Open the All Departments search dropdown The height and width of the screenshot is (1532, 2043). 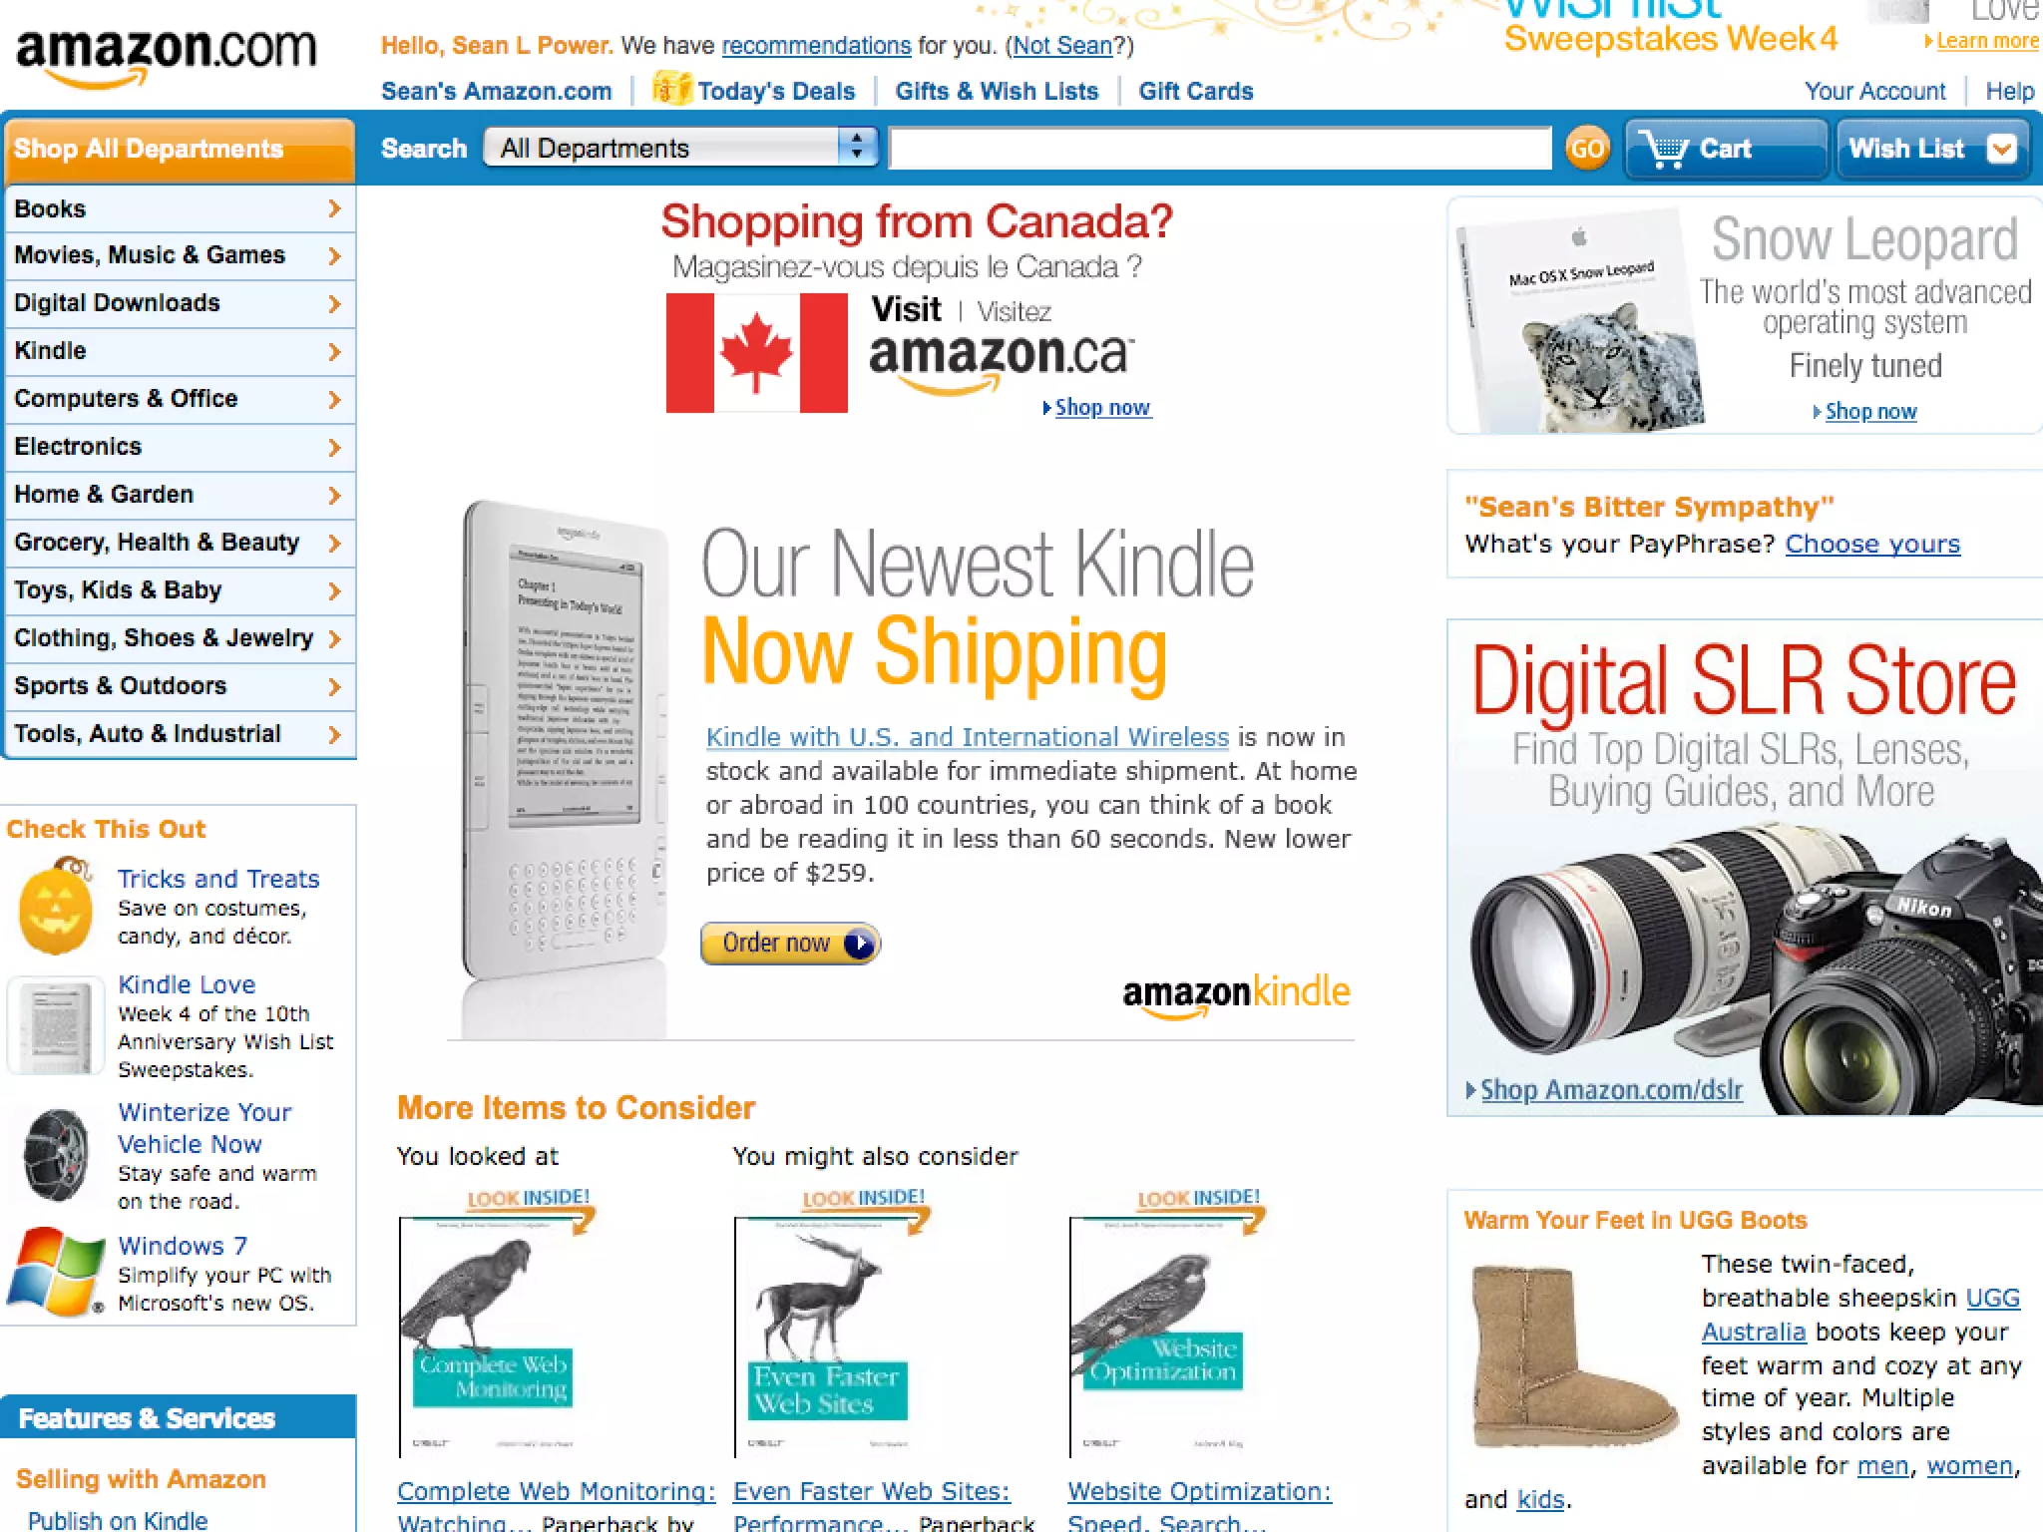coord(680,148)
